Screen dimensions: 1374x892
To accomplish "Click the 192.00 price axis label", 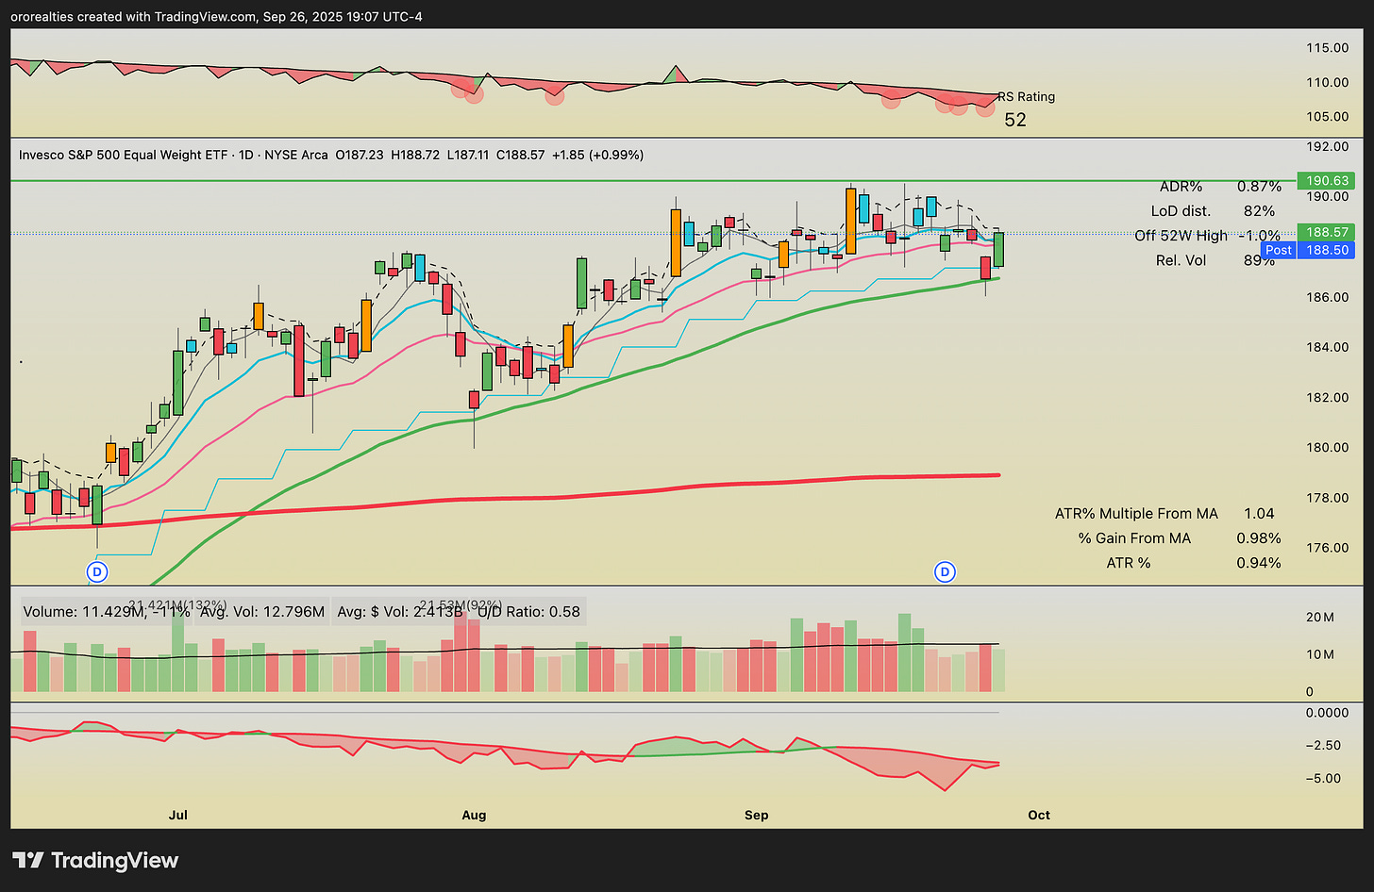I will pyautogui.click(x=1327, y=147).
